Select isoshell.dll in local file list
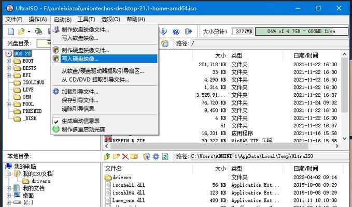 pos(129,185)
